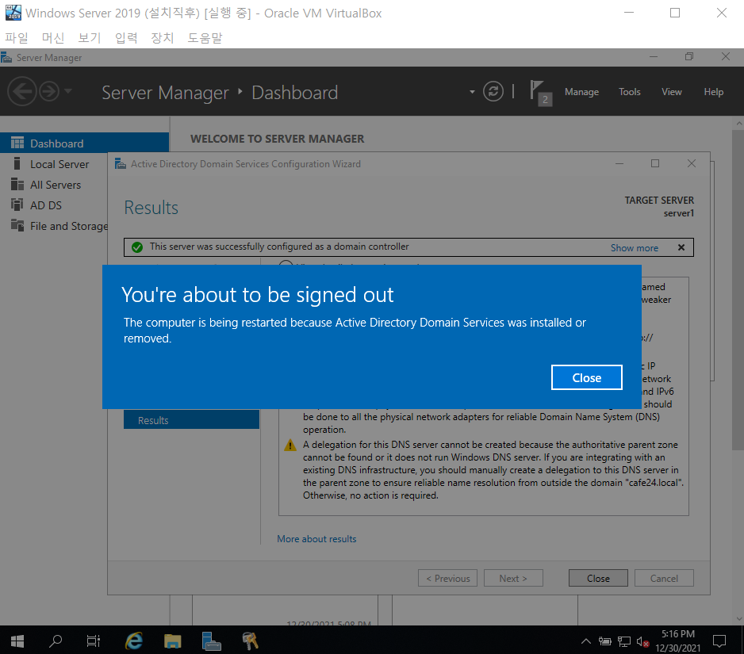Open the keys tool on taskbar

(x=250, y=641)
